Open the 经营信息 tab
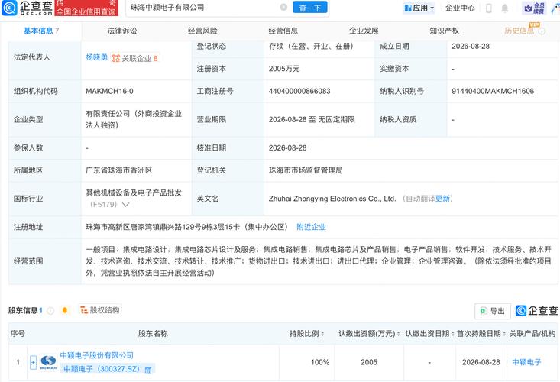Viewport: 560px width, 382px height. pos(283,31)
